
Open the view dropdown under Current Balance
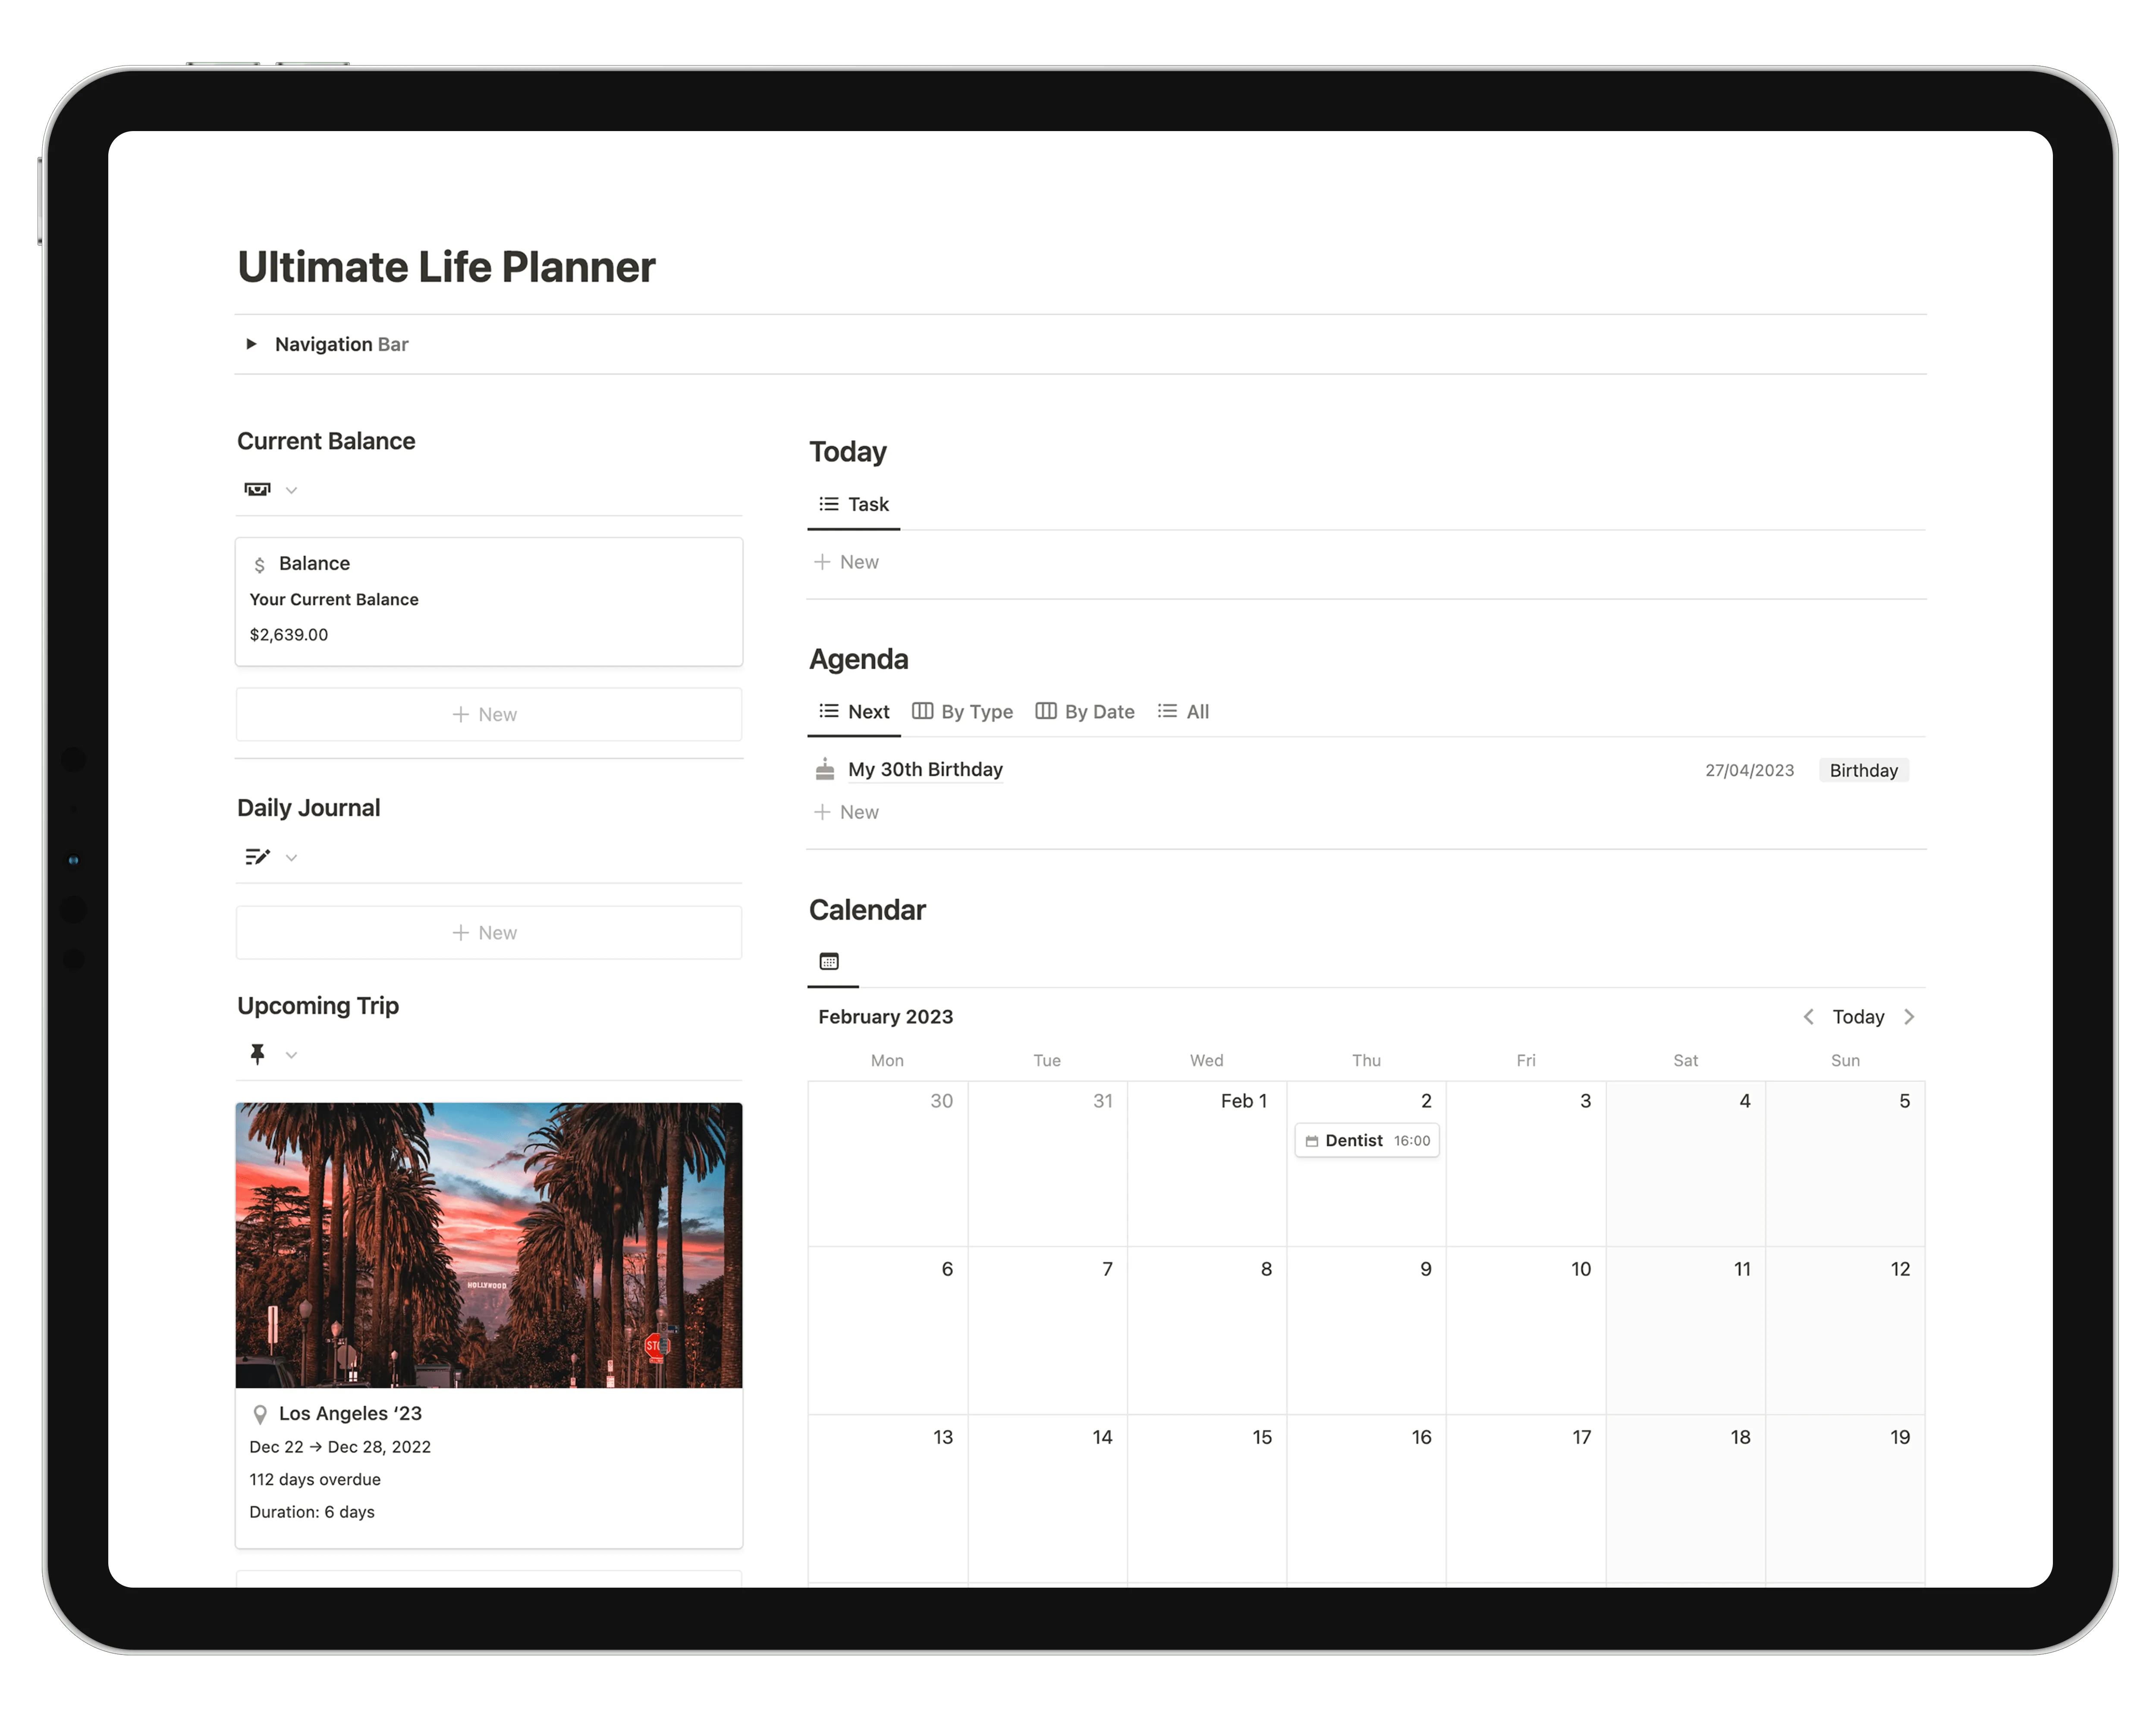(291, 490)
